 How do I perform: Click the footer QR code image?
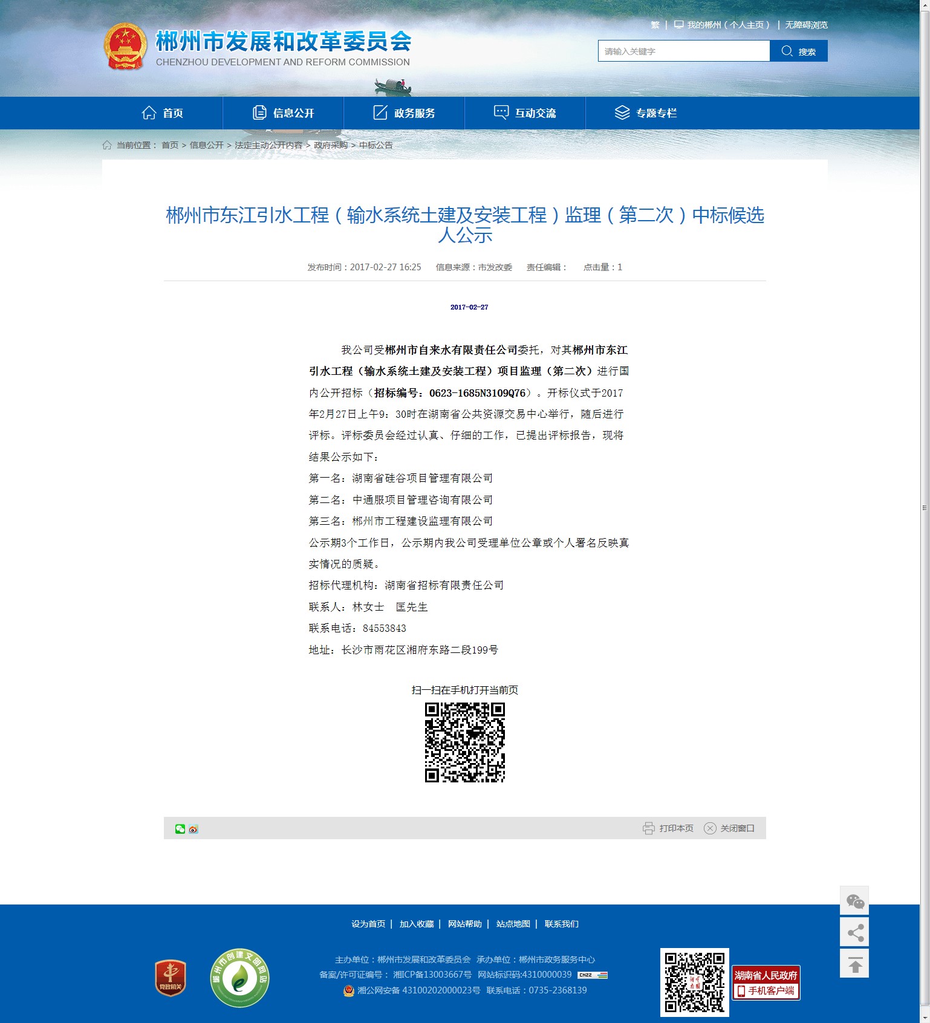(x=695, y=982)
